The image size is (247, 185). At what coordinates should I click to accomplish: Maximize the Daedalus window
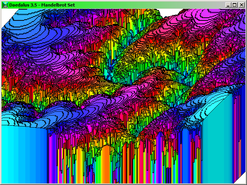(235, 5)
